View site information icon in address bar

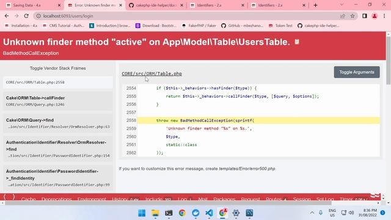point(38,16)
